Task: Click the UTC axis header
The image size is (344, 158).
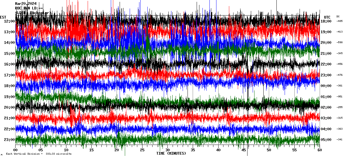Action: (327, 17)
